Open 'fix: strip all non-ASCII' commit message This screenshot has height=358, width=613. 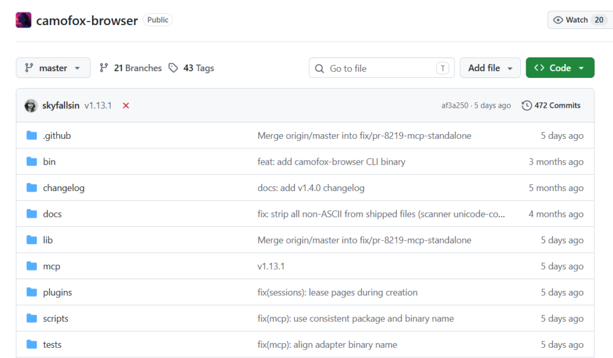[x=381, y=214]
